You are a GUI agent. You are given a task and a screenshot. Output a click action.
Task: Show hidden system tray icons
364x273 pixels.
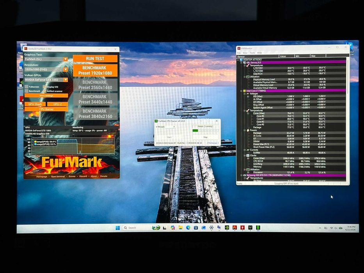[x=320, y=228]
